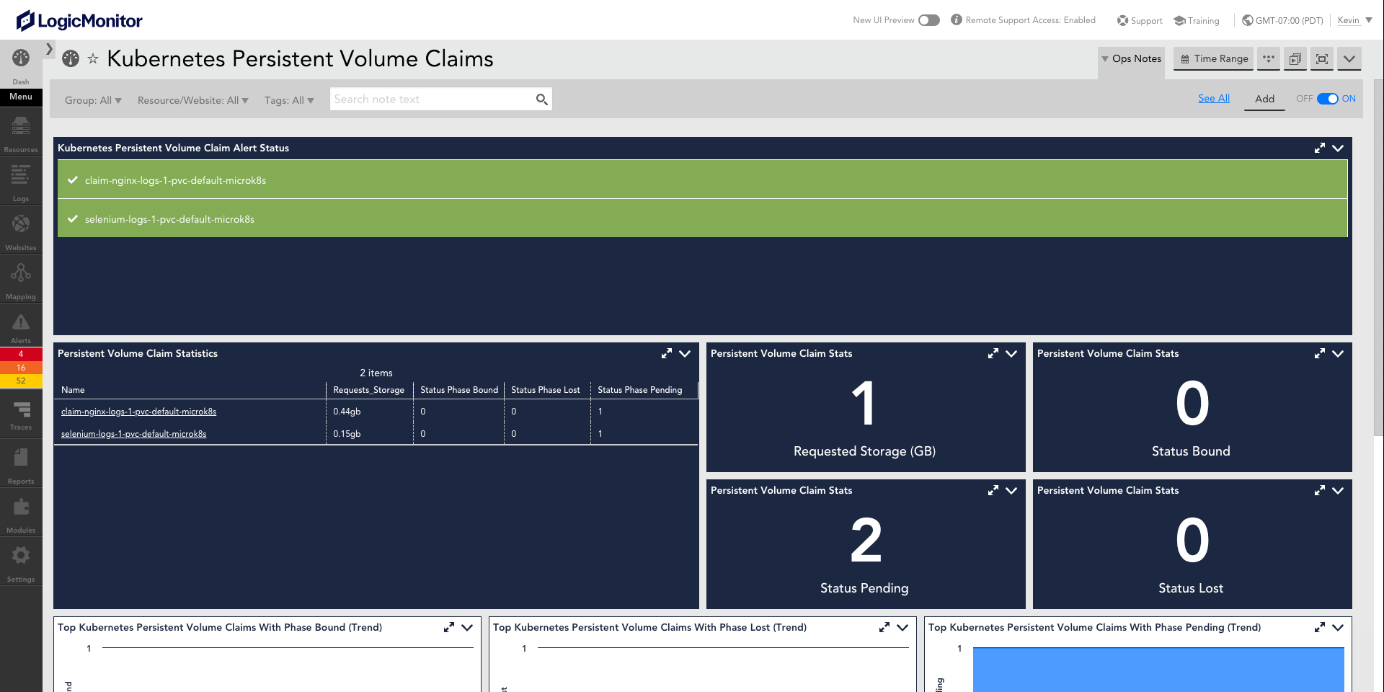Open the Group: All filter dropdown
The width and height of the screenshot is (1384, 692).
click(93, 100)
